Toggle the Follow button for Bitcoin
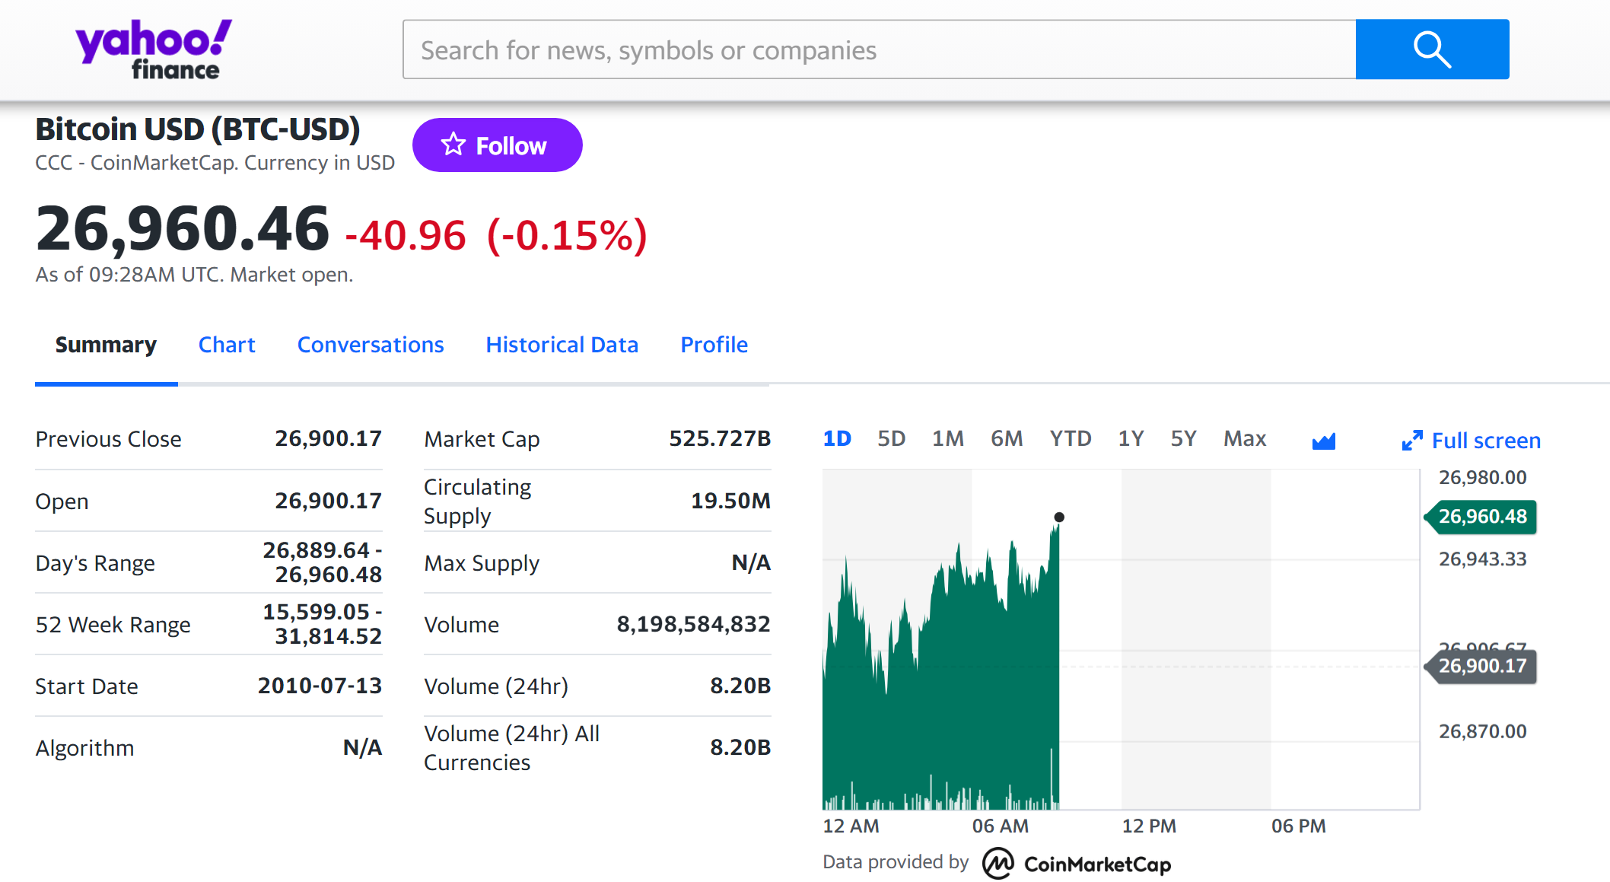This screenshot has width=1610, height=882. pyautogui.click(x=498, y=145)
